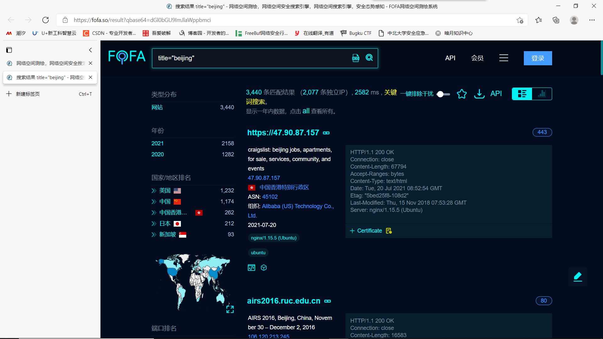The height and width of the screenshot is (339, 603).
Task: Open browser settings and more menu
Action: [x=592, y=20]
